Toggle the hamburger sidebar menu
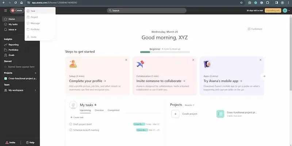The image size is (292, 146). 5,11
